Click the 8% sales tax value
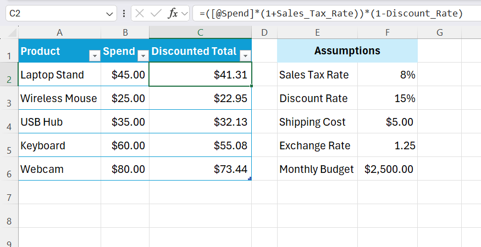The height and width of the screenshot is (247, 481). (388, 75)
